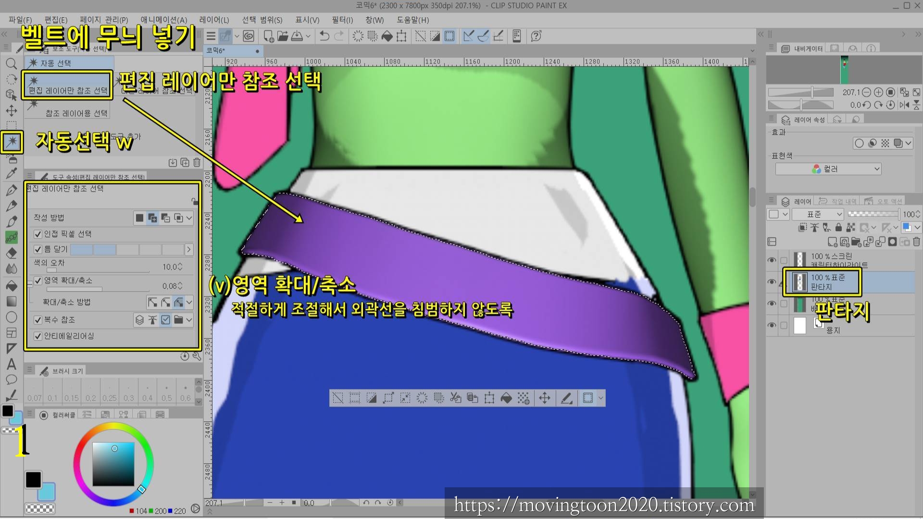Viewport: 923px width, 519px height.
Task: Disable the 안티에일리어싱 checkbox
Action: click(x=38, y=336)
